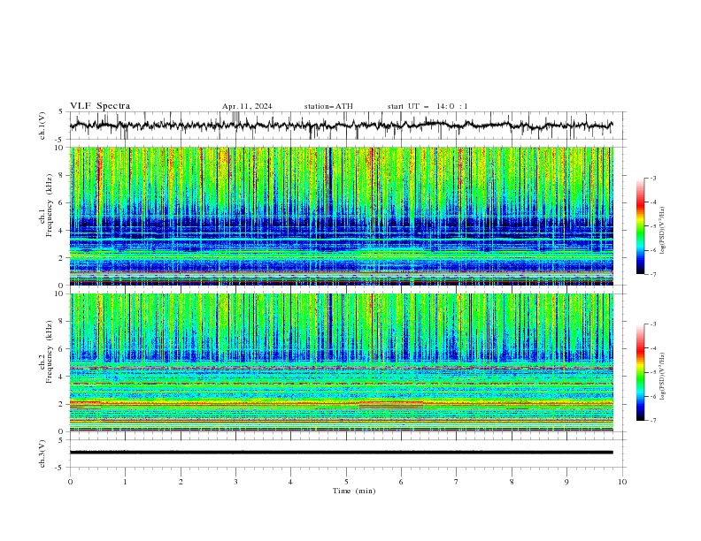This screenshot has width=701, height=541.
Task: Click the ch.3 flat black waveform trace
Action: pos(341,453)
